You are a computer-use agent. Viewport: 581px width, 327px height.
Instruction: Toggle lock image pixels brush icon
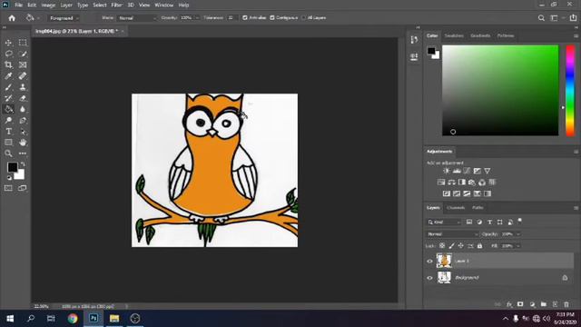point(451,246)
